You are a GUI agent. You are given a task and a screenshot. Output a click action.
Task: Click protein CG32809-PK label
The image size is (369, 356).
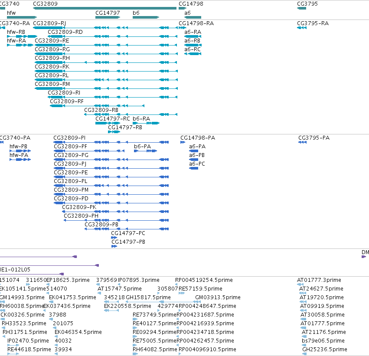(x=79, y=208)
